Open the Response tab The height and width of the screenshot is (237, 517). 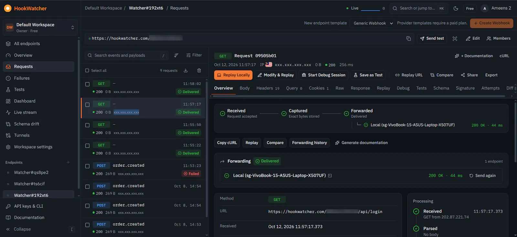point(360,88)
